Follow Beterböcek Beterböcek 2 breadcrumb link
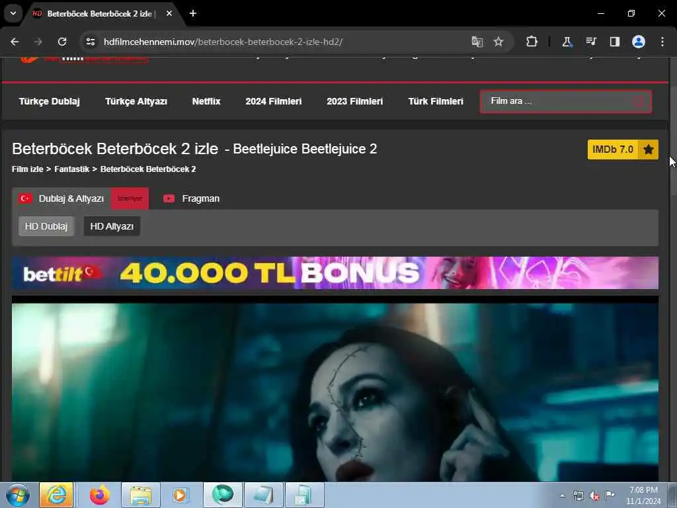 (x=148, y=169)
